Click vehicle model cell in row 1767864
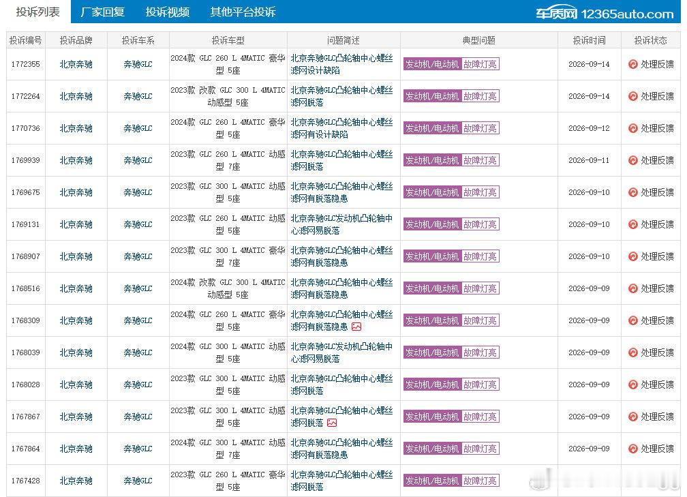Image resolution: width=687 pixels, height=497 pixels. 228,449
